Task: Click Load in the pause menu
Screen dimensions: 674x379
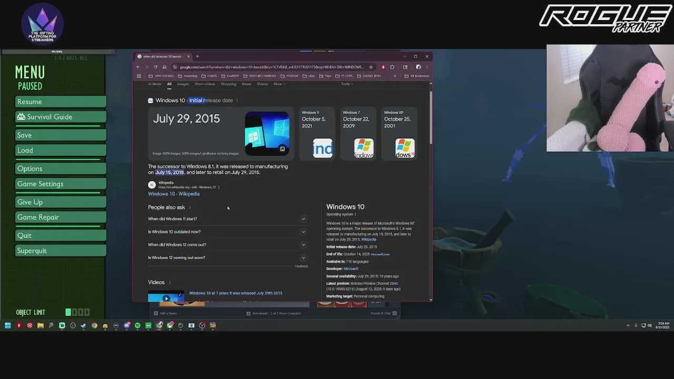Action: pyautogui.click(x=61, y=151)
